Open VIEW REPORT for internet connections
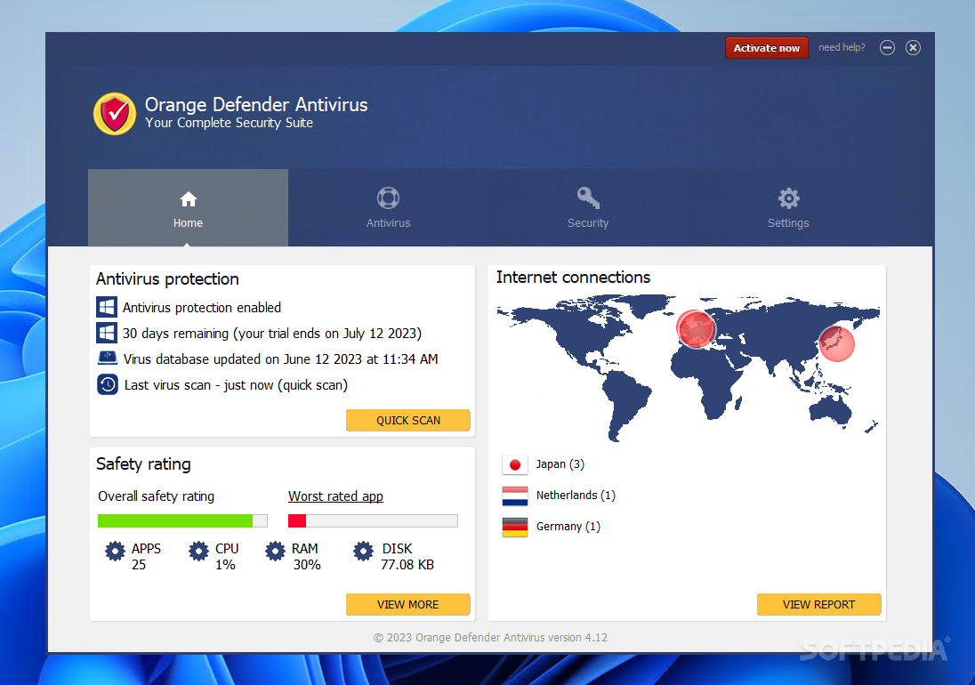Image resolution: width=975 pixels, height=685 pixels. tap(819, 604)
